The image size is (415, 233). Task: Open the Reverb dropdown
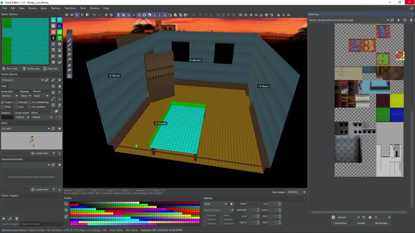coord(41,96)
